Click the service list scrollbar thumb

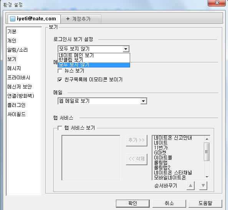[x=207, y=152]
